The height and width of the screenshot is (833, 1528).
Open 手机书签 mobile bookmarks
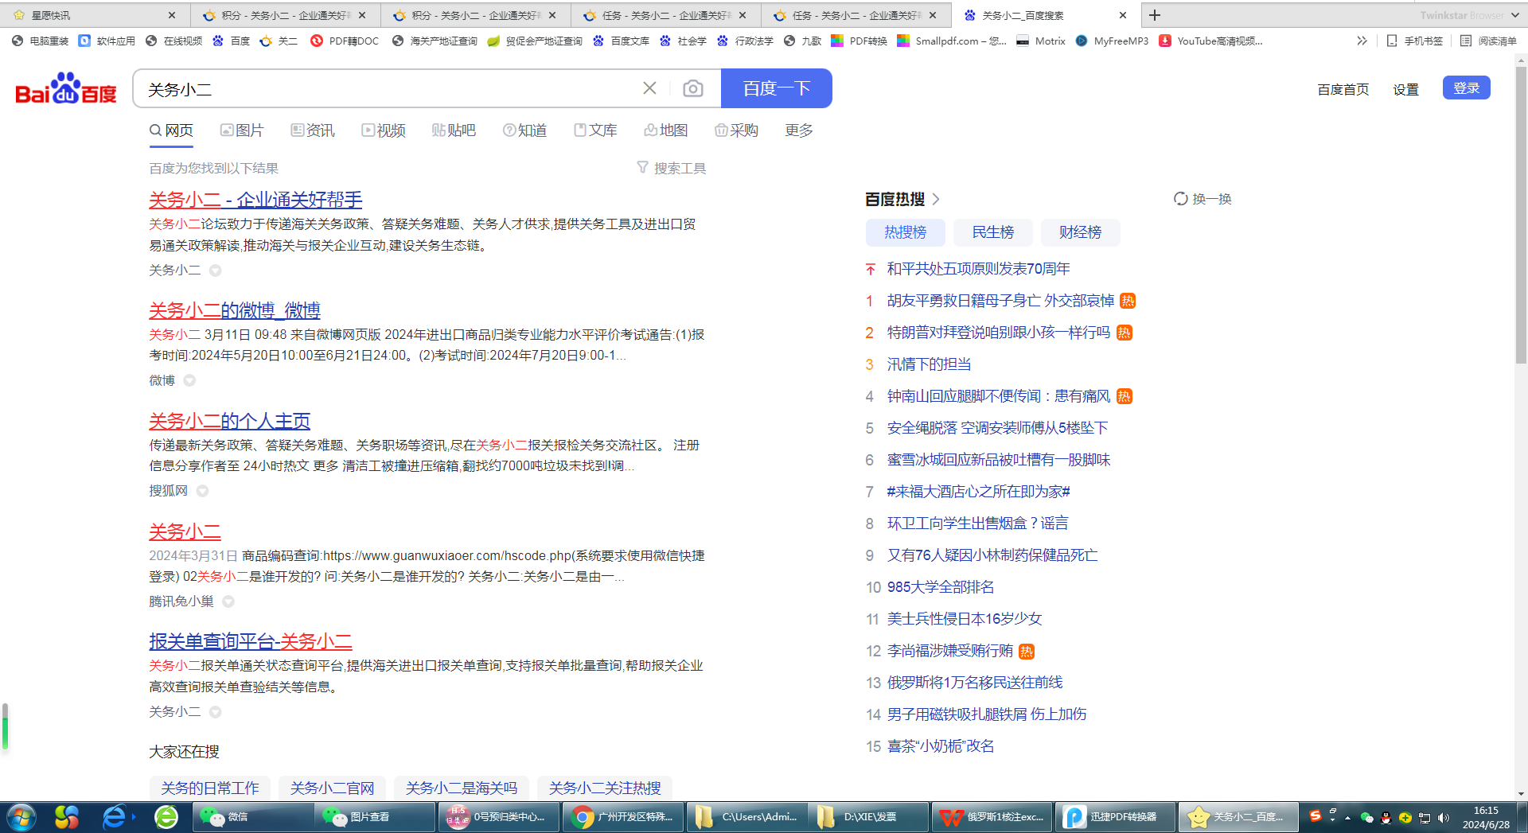(x=1414, y=41)
